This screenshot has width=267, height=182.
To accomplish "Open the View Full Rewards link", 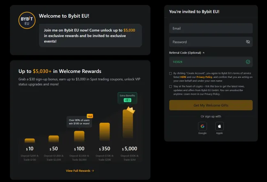I will (x=80, y=171).
